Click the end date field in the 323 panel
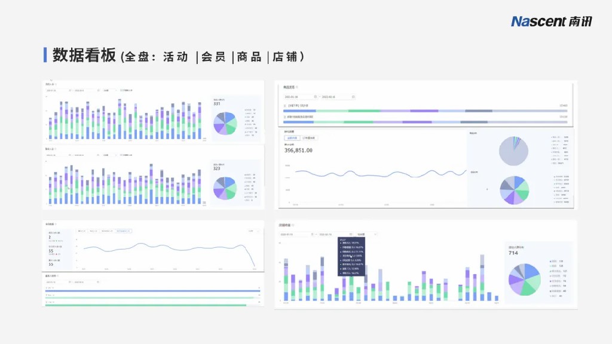The image size is (612, 344). tap(87, 155)
